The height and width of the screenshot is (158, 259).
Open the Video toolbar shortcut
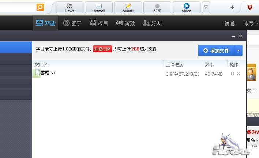pos(186,7)
